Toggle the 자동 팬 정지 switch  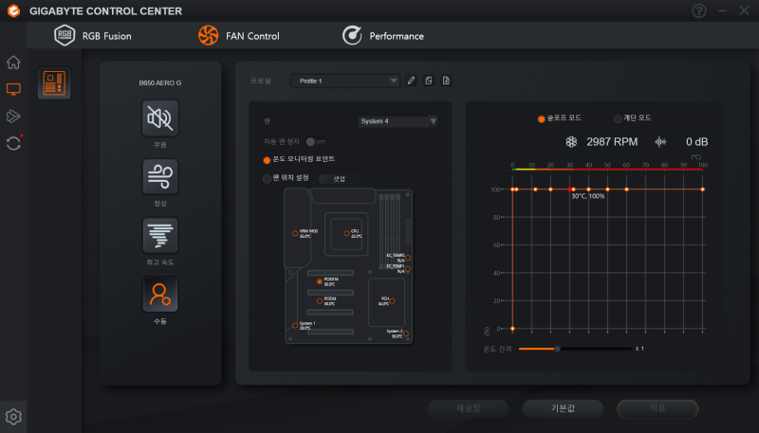click(x=316, y=141)
